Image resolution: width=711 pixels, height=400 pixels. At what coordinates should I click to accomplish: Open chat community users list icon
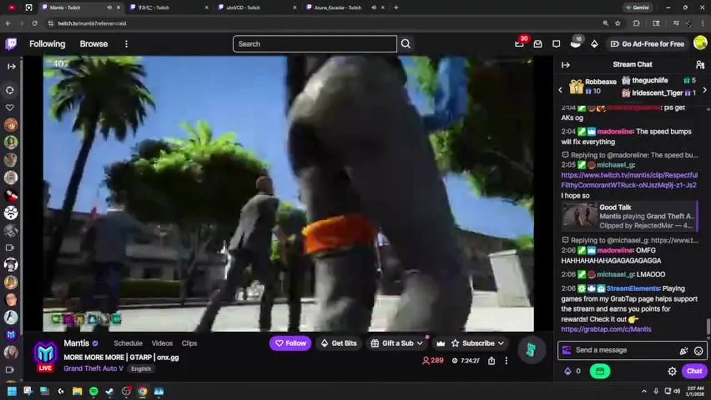pyautogui.click(x=700, y=64)
